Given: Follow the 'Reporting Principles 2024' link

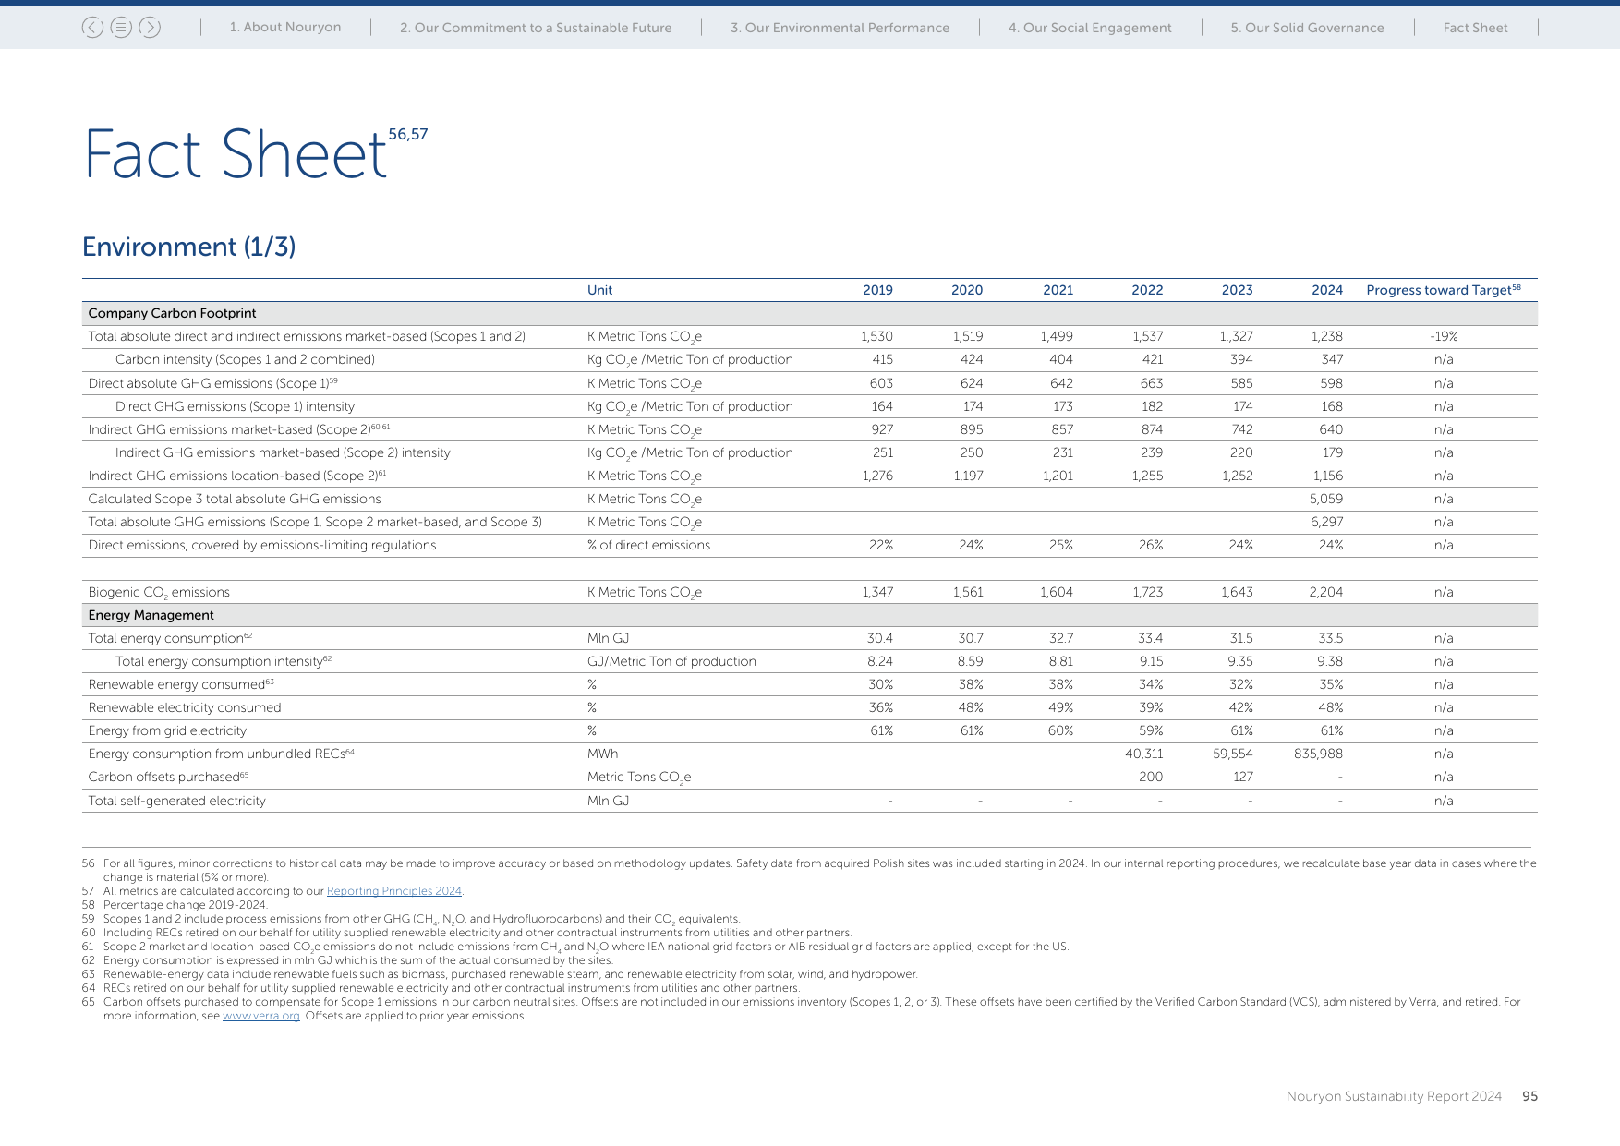Looking at the screenshot, I should (x=394, y=891).
